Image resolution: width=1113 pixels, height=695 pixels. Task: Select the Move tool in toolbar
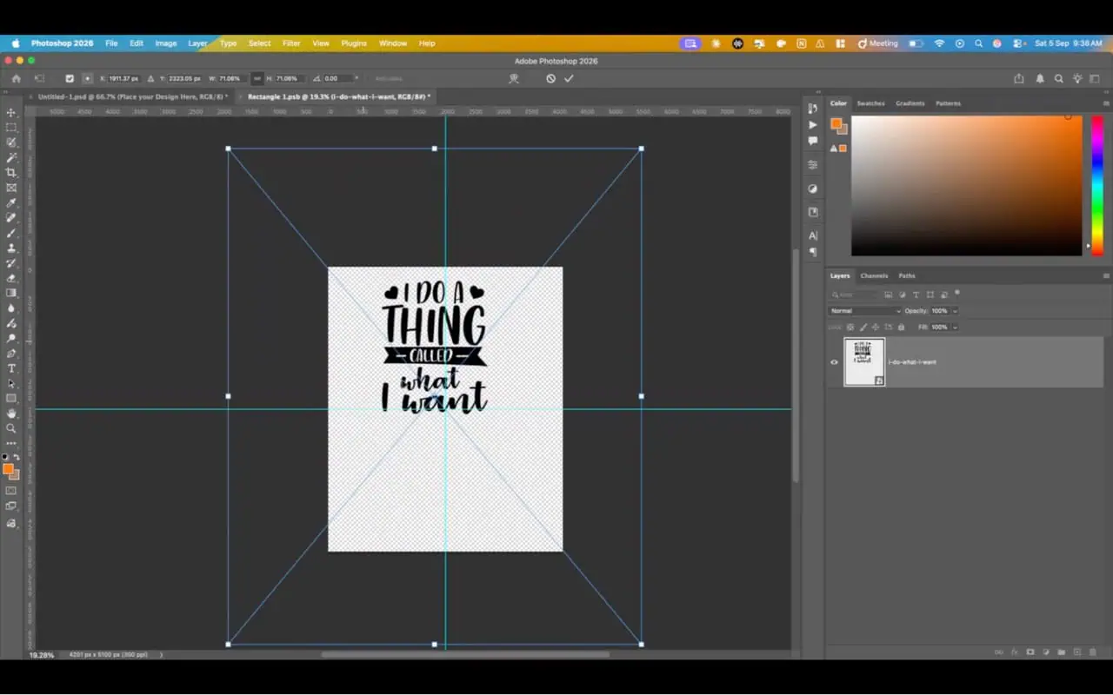point(11,113)
